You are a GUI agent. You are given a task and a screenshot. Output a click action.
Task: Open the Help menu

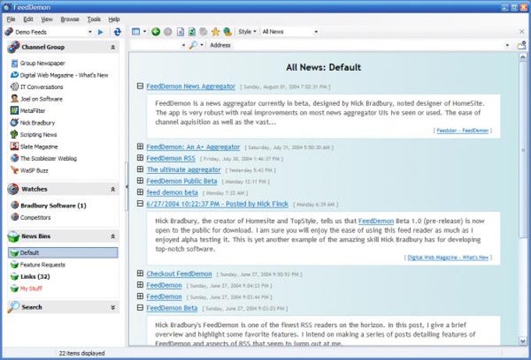point(114,19)
